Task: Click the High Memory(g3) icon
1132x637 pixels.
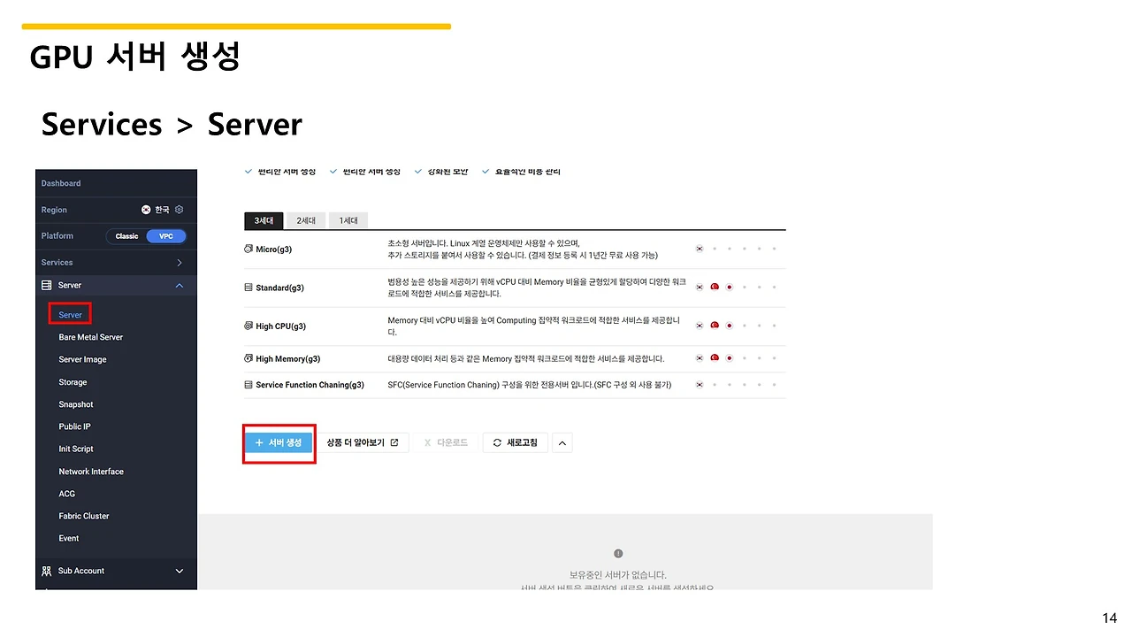Action: tap(249, 359)
